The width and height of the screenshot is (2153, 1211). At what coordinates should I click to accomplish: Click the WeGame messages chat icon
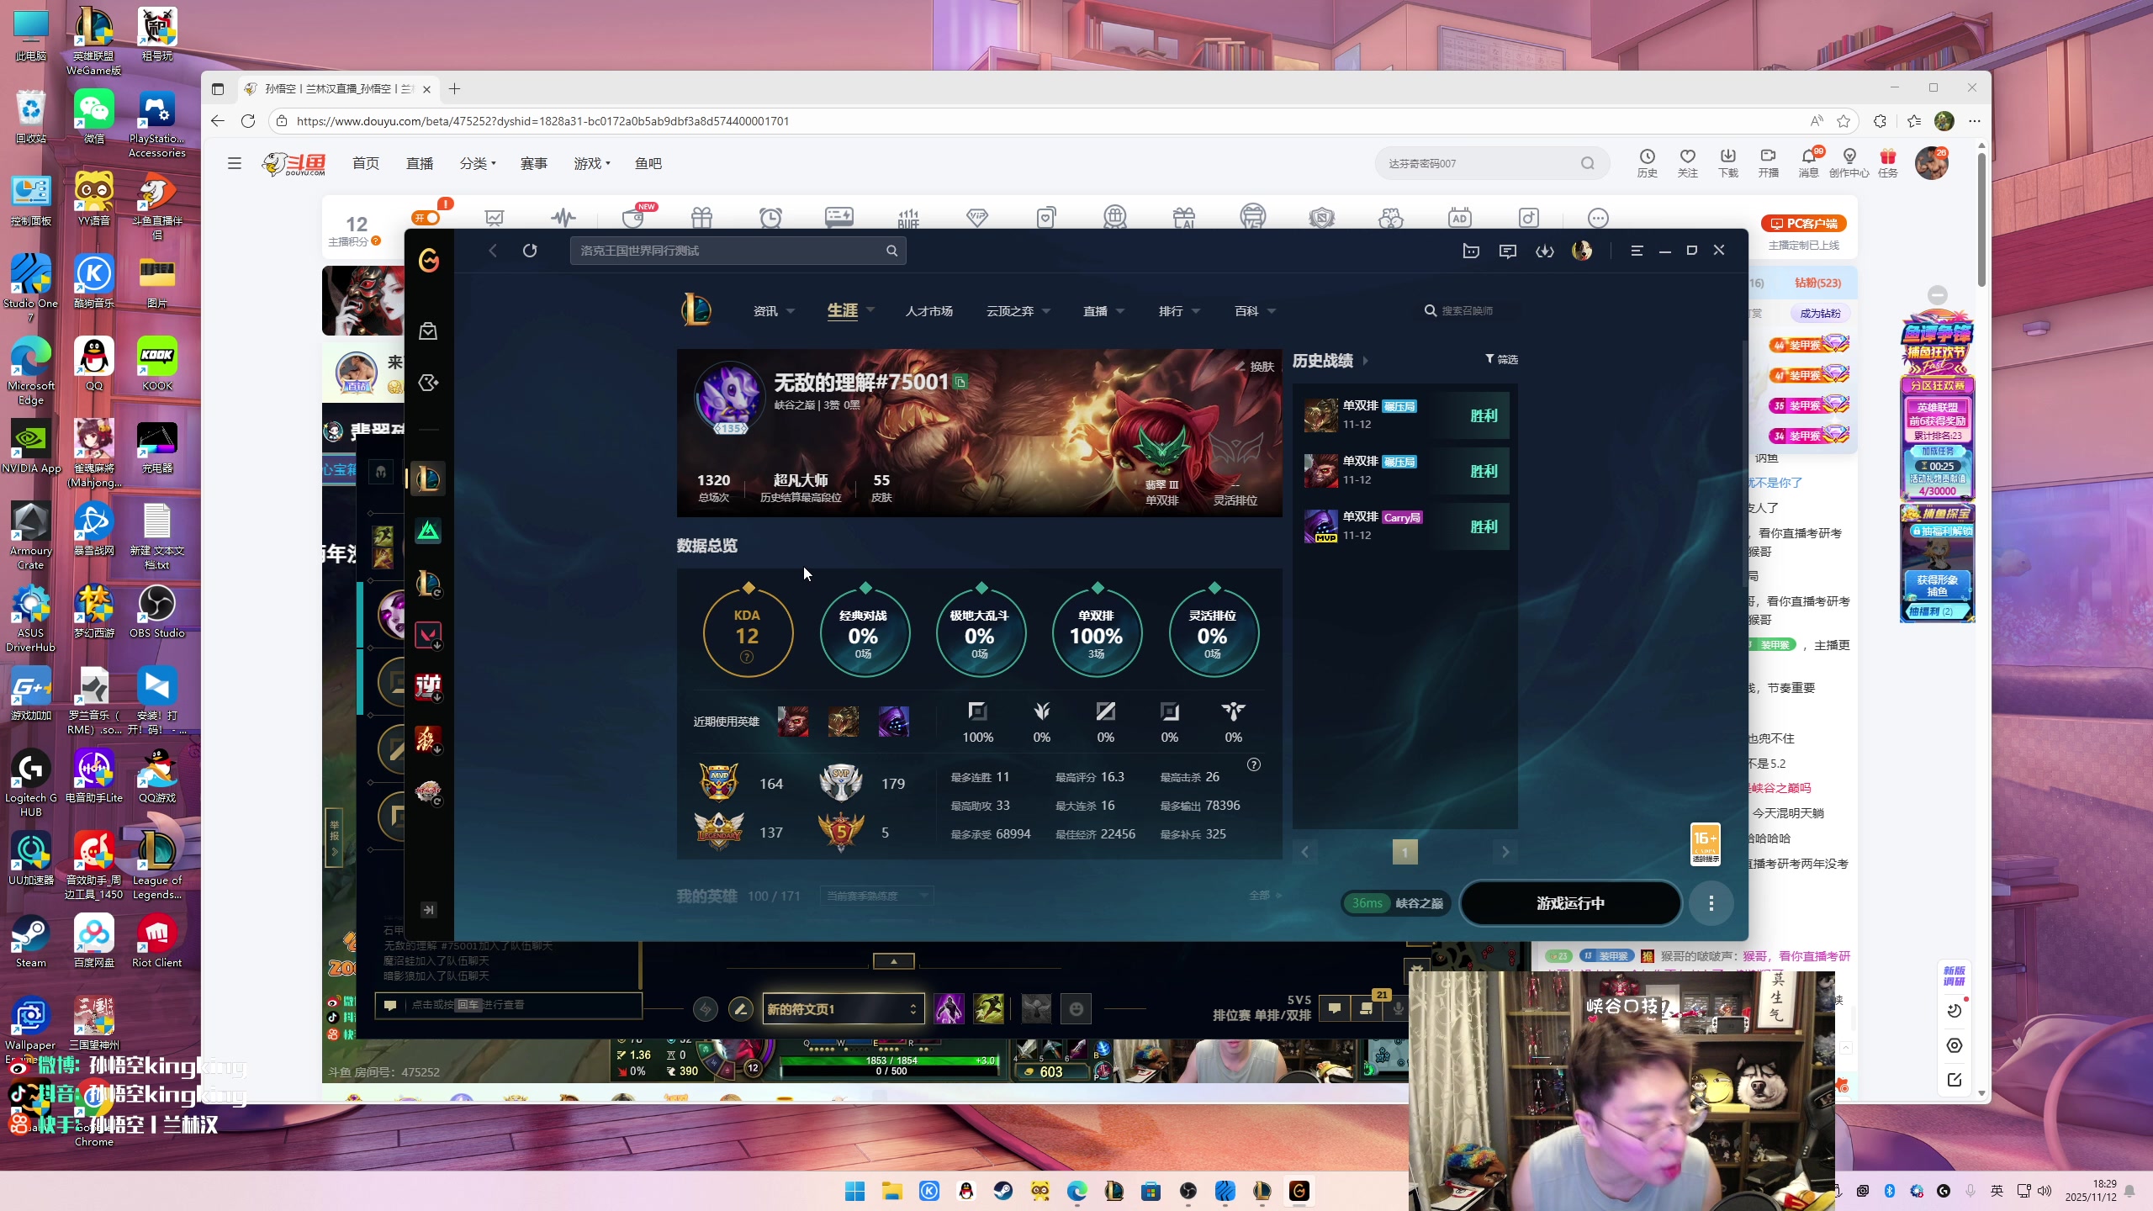[1507, 251]
